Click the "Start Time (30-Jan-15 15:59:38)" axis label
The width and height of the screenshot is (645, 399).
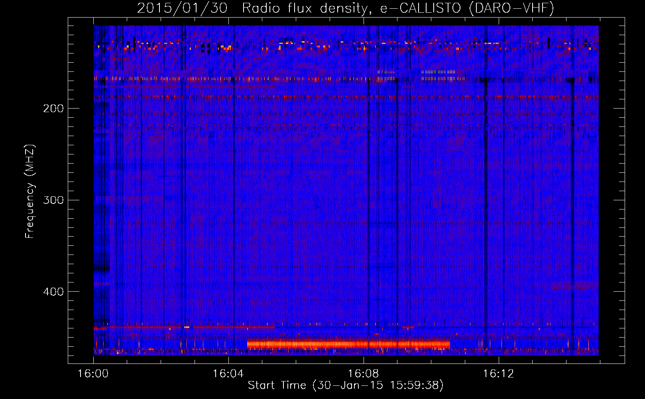(x=346, y=385)
